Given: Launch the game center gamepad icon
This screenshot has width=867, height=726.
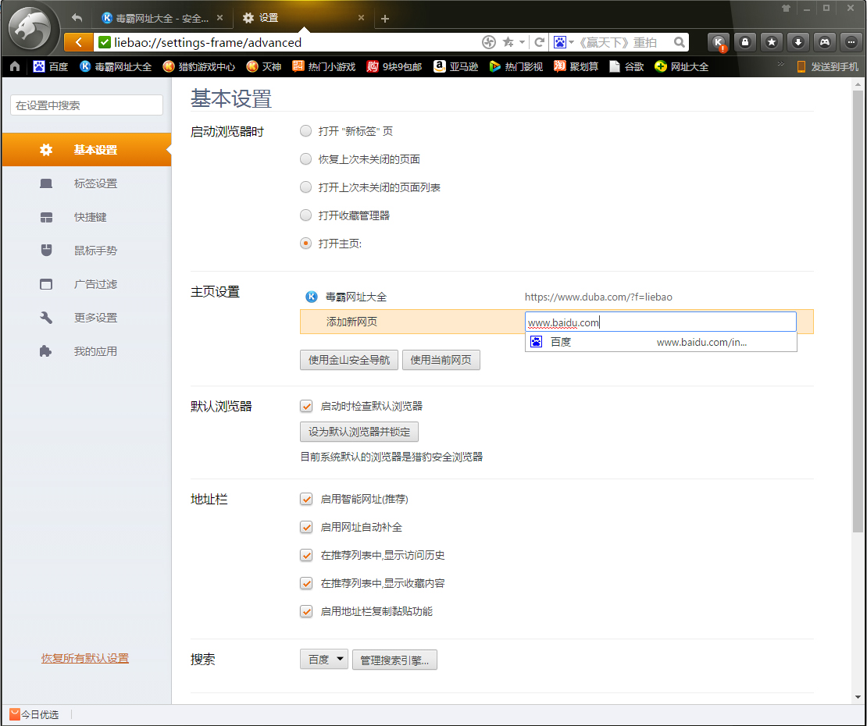Looking at the screenshot, I should point(824,42).
